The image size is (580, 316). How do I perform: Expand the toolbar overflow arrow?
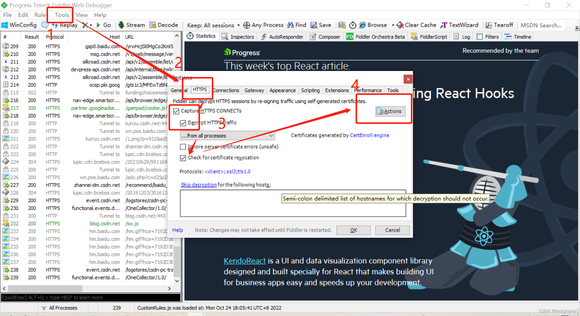click(x=577, y=28)
